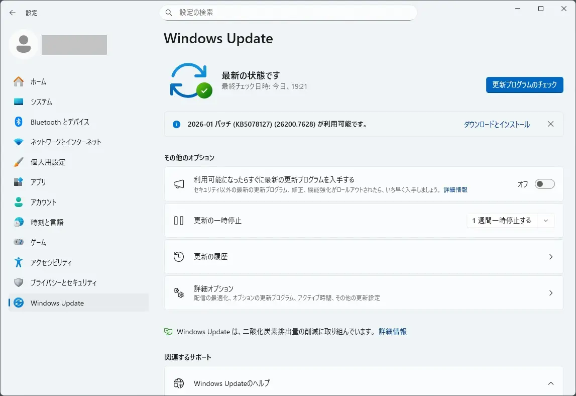Click the back arrow at top left

12,13
